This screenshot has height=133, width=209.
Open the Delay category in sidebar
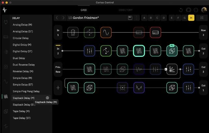(x=6, y=96)
